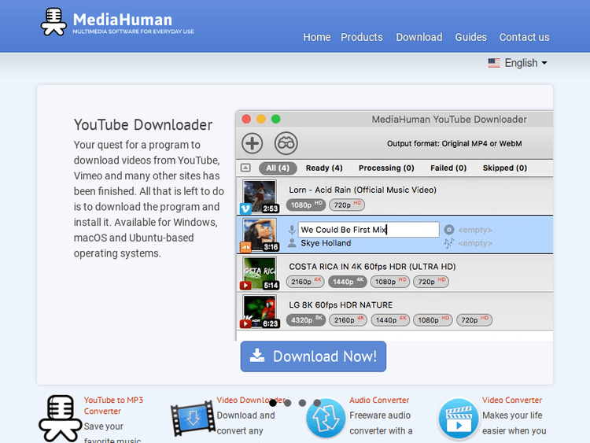
Task: Click the Output format: Original MP4 or WebM label
Action: 454,143
